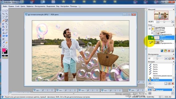Image resolution: width=176 pixels, height=99 pixels.
Task: Add a new layer in Layers panel
Action: [x=162, y=51]
